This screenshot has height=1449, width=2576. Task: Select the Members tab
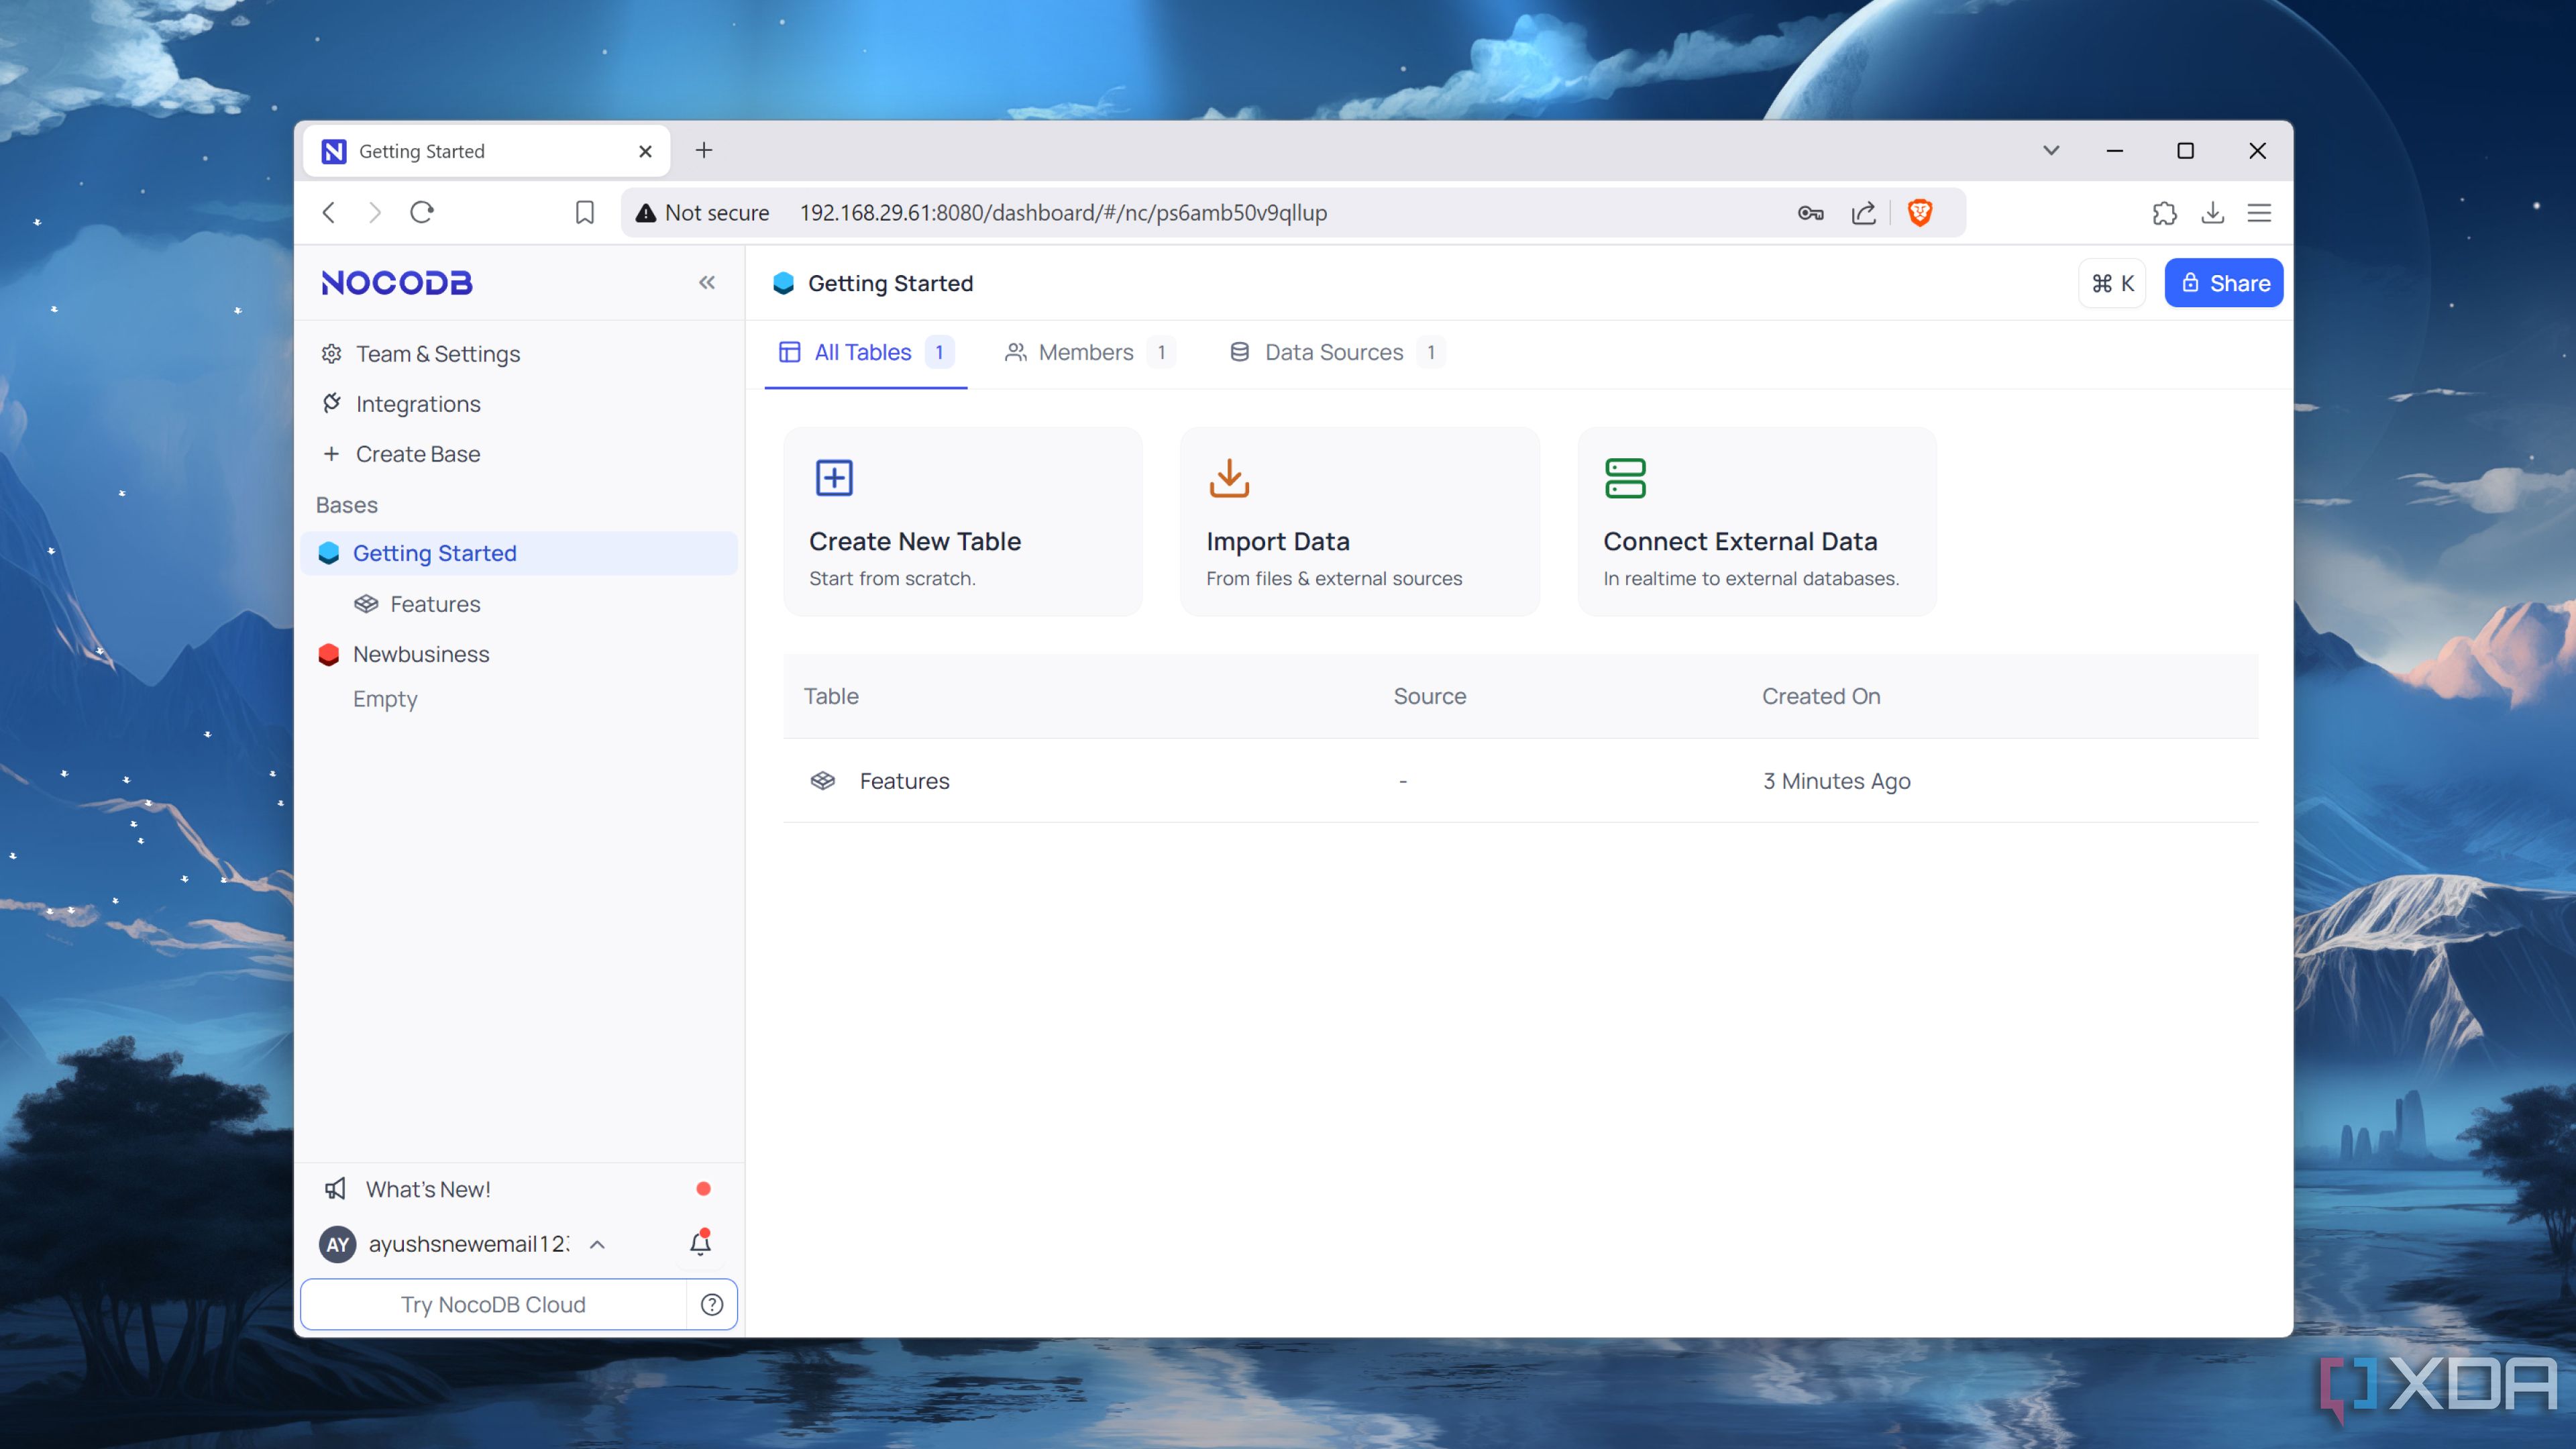point(1085,350)
